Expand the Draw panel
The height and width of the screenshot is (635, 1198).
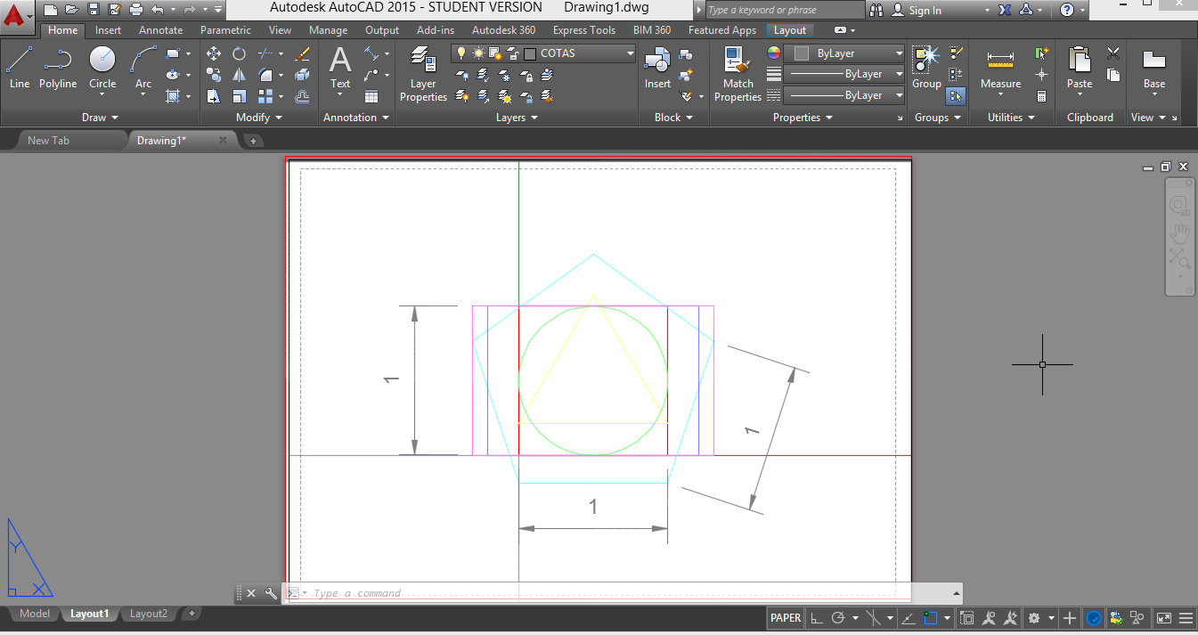pyautogui.click(x=100, y=118)
